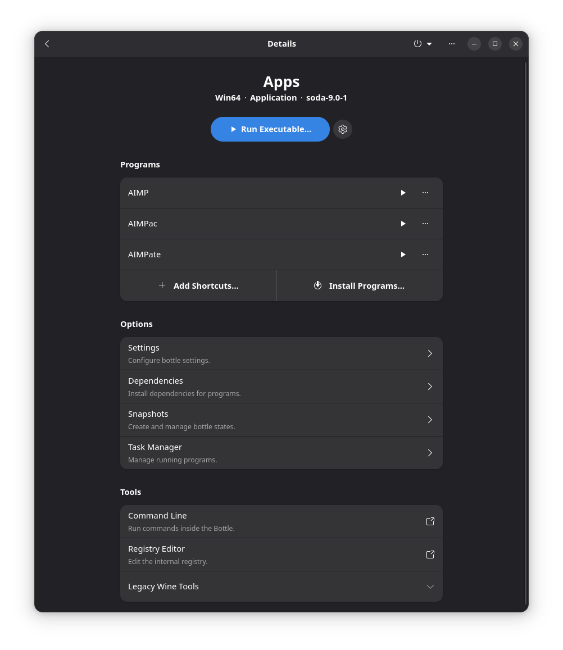Image resolution: width=563 pixels, height=650 pixels.
Task: Click Install Programs button
Action: click(360, 286)
